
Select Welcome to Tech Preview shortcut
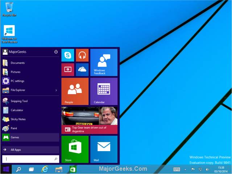point(9,34)
